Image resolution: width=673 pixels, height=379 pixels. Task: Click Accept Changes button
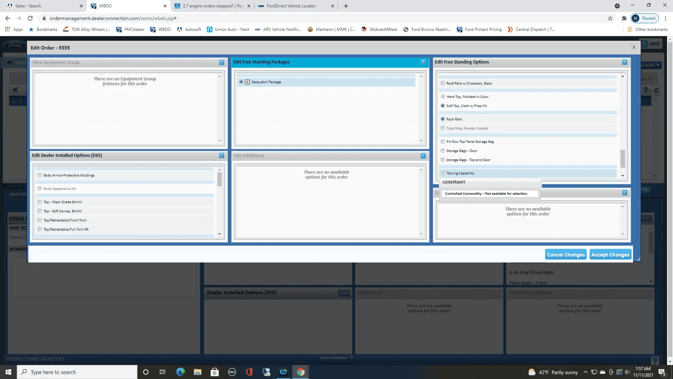[x=610, y=255]
